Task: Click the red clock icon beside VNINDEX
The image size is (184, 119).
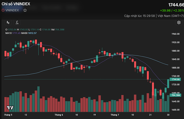Action: click(x=3, y=10)
